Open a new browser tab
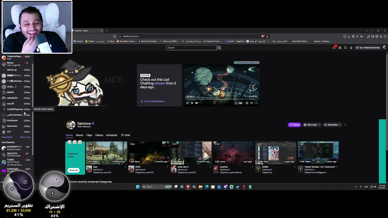The image size is (388, 218). 107,31
